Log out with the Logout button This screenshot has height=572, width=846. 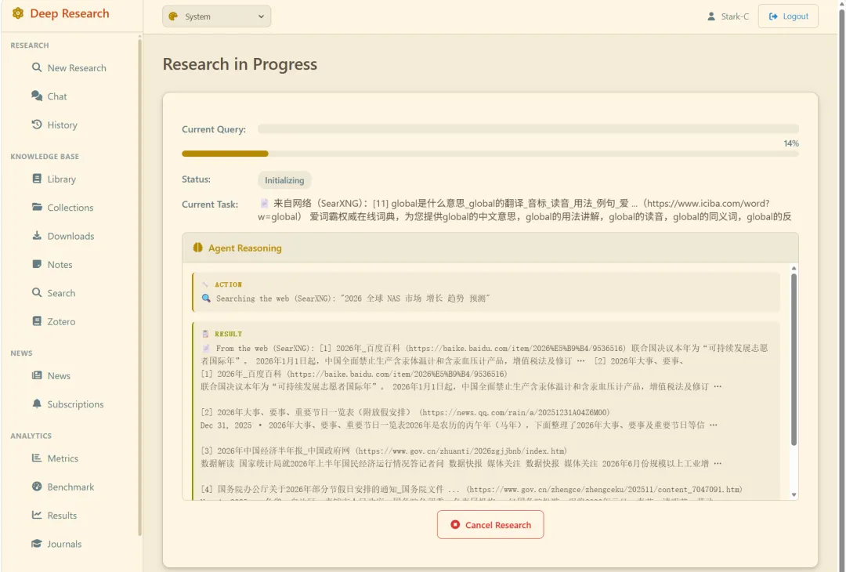788,16
